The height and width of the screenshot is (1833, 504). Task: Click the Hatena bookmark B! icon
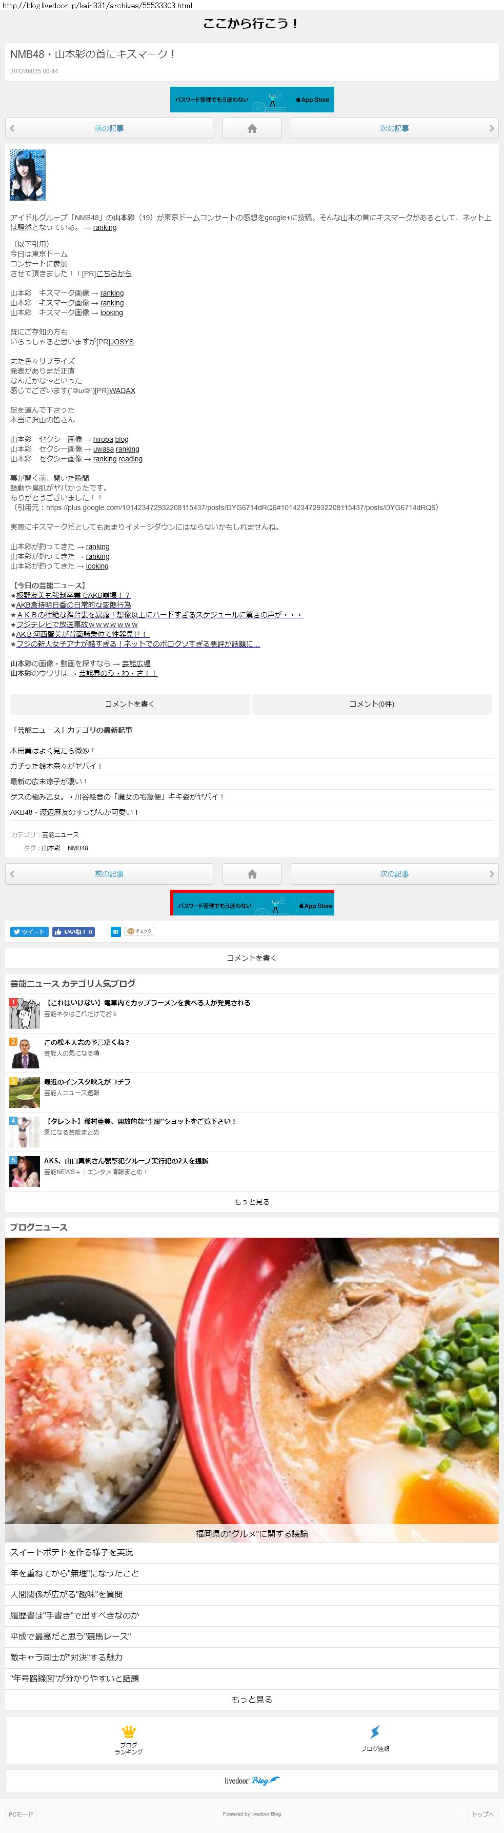click(115, 931)
